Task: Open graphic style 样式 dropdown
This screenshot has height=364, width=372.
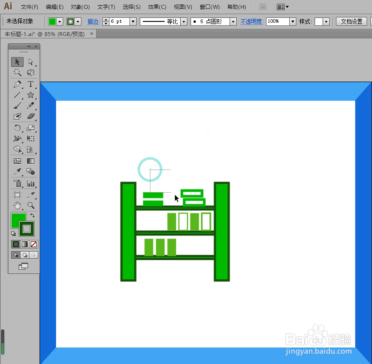Action: coord(327,22)
